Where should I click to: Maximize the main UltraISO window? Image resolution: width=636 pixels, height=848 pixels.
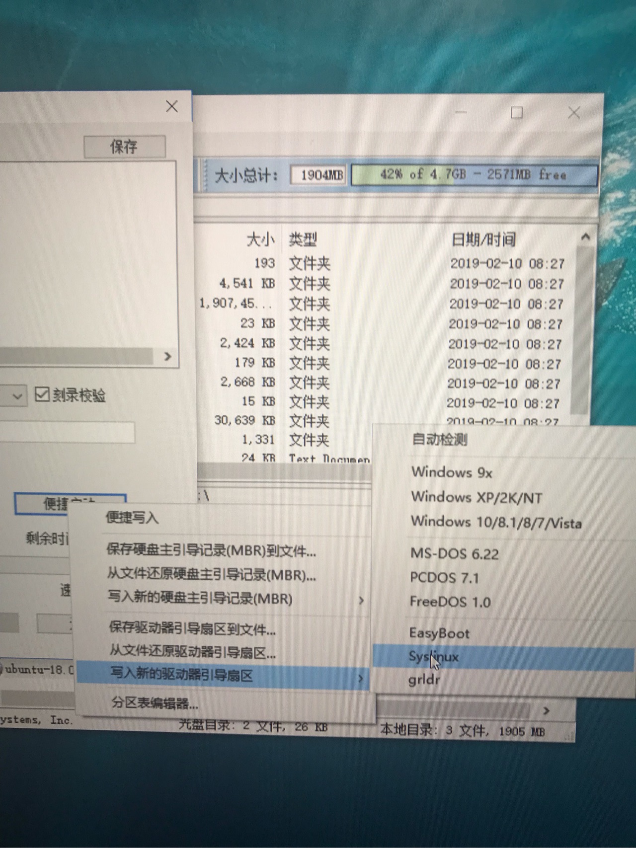(x=517, y=113)
